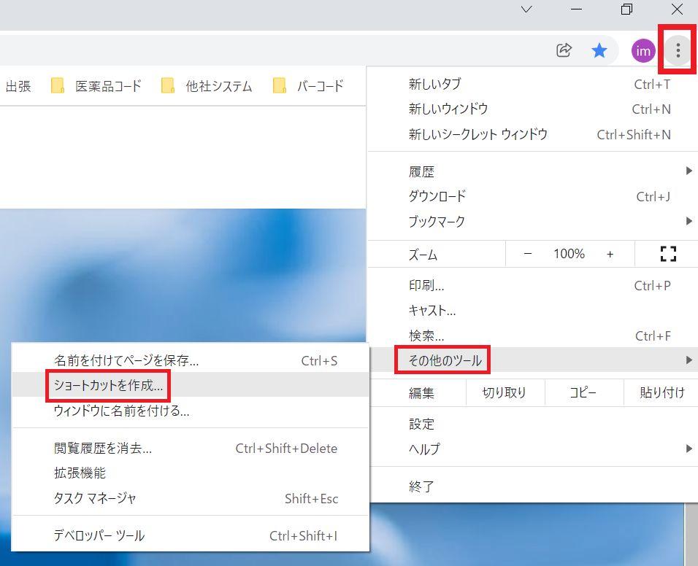
Task: Open the バーコード bookmark folder
Action: (x=308, y=86)
